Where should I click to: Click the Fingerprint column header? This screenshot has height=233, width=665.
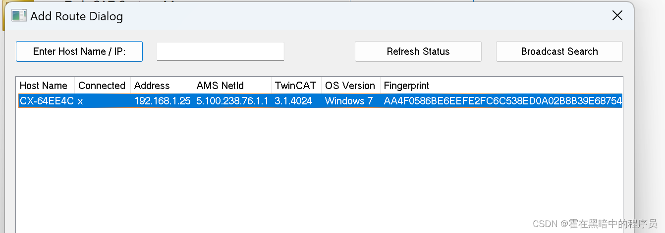coord(406,86)
